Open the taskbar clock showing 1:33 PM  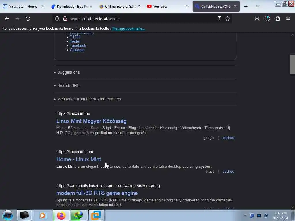[280, 216]
